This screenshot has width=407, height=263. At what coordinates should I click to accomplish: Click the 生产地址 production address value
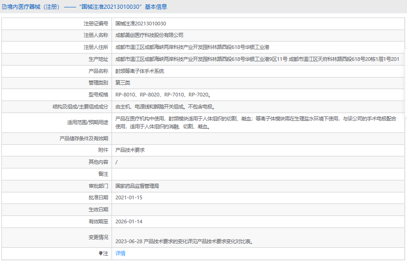pyautogui.click(x=257, y=59)
